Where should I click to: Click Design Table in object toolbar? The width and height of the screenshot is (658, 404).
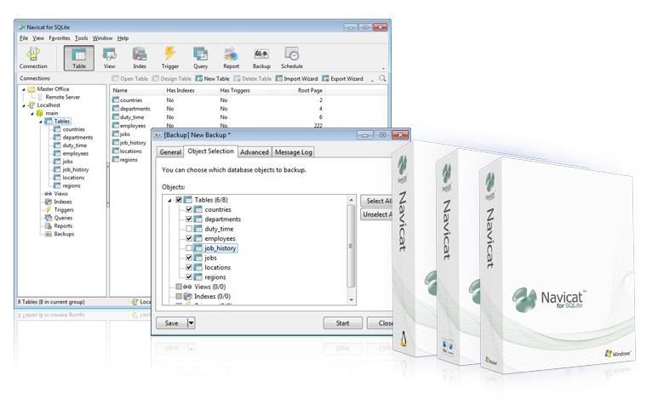point(172,78)
